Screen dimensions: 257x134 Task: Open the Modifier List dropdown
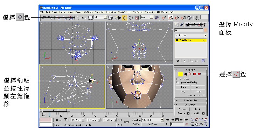click(191, 36)
